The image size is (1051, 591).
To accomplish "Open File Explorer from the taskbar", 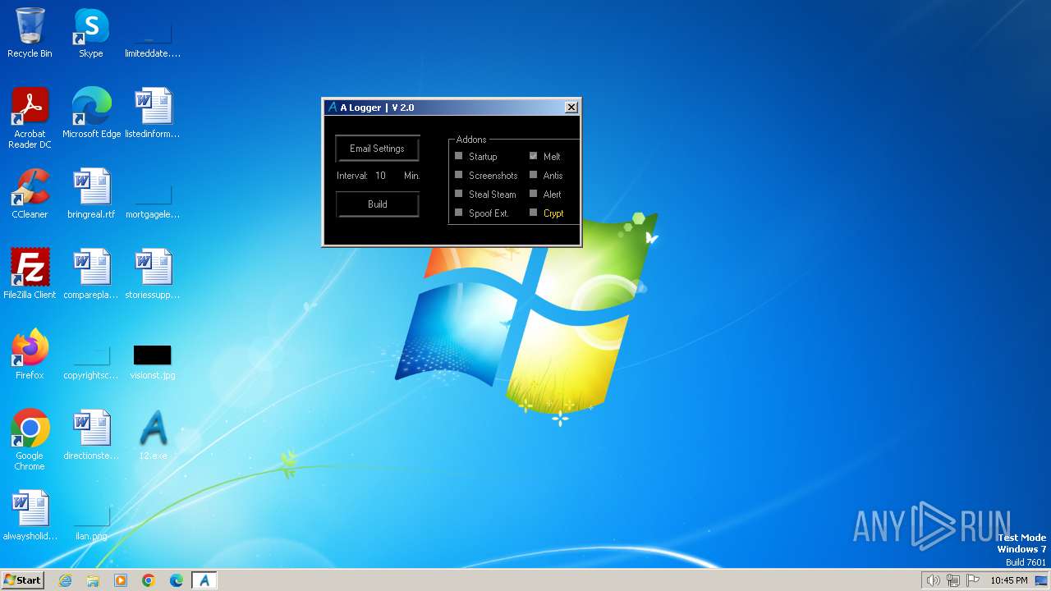I will coord(93,580).
